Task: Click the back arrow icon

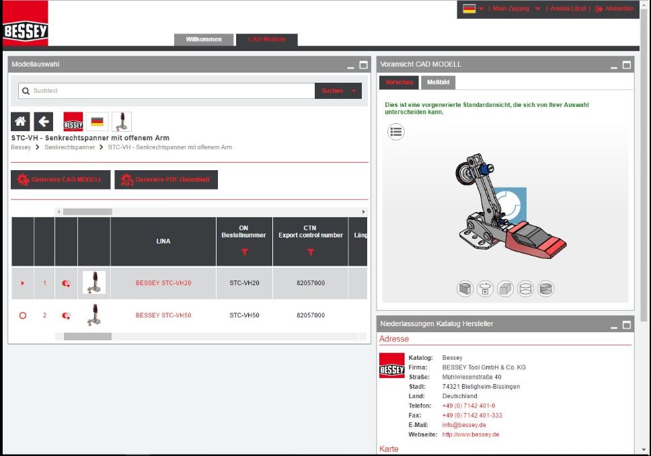Action: click(x=44, y=122)
